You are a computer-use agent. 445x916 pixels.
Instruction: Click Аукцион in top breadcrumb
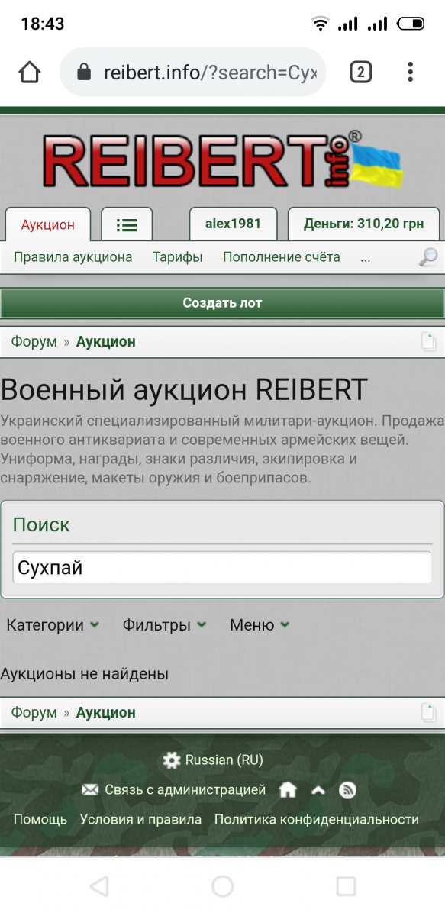click(106, 342)
